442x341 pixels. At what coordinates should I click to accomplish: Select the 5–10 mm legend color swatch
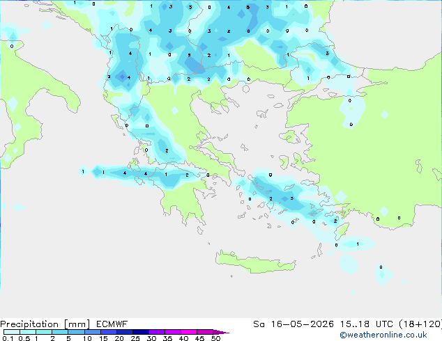[76, 332]
